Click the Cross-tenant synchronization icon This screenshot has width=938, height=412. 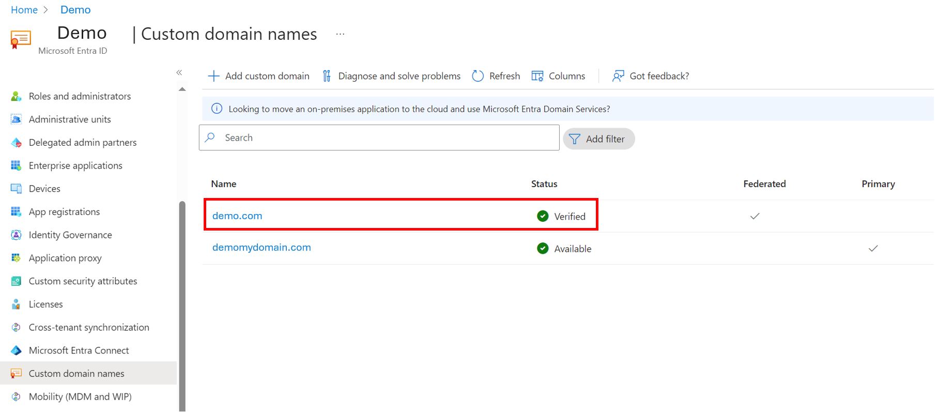click(x=16, y=327)
